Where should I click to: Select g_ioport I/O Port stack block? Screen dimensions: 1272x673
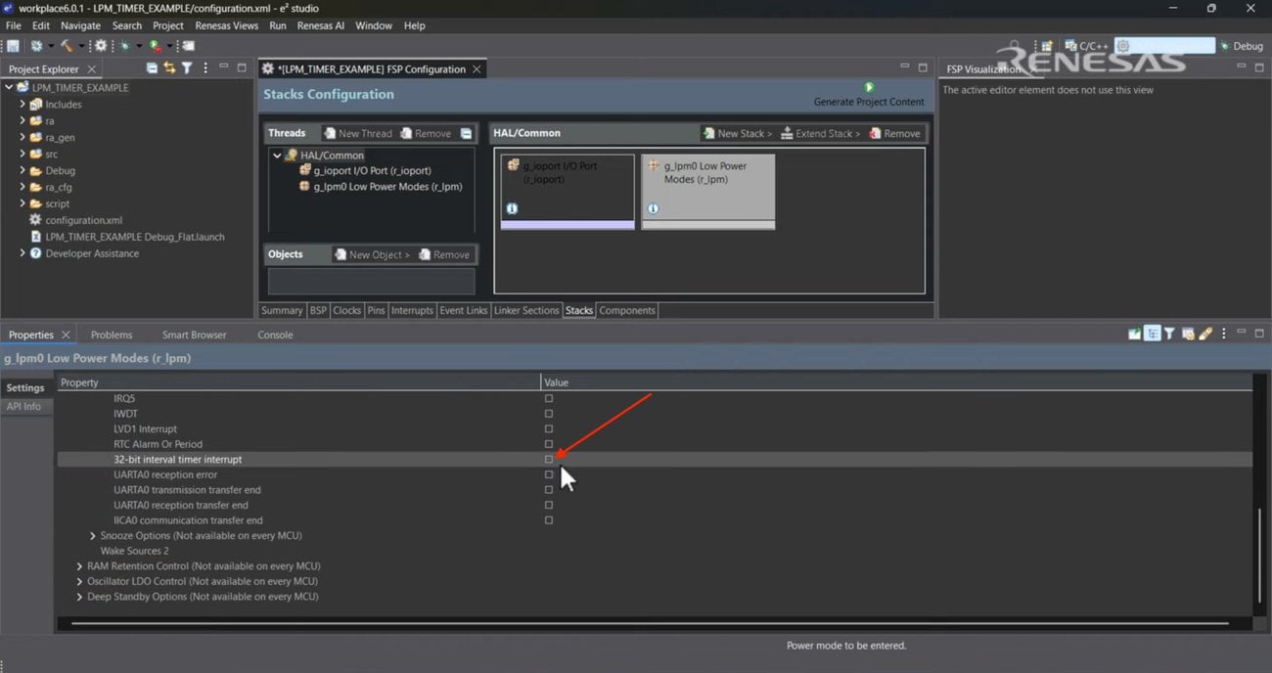568,192
